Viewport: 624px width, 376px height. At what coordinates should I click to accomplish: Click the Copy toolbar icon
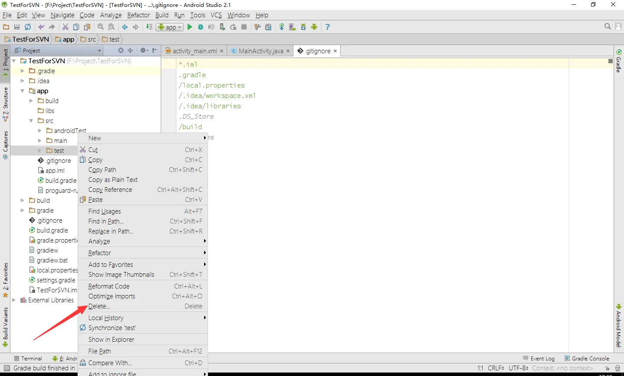[76, 27]
